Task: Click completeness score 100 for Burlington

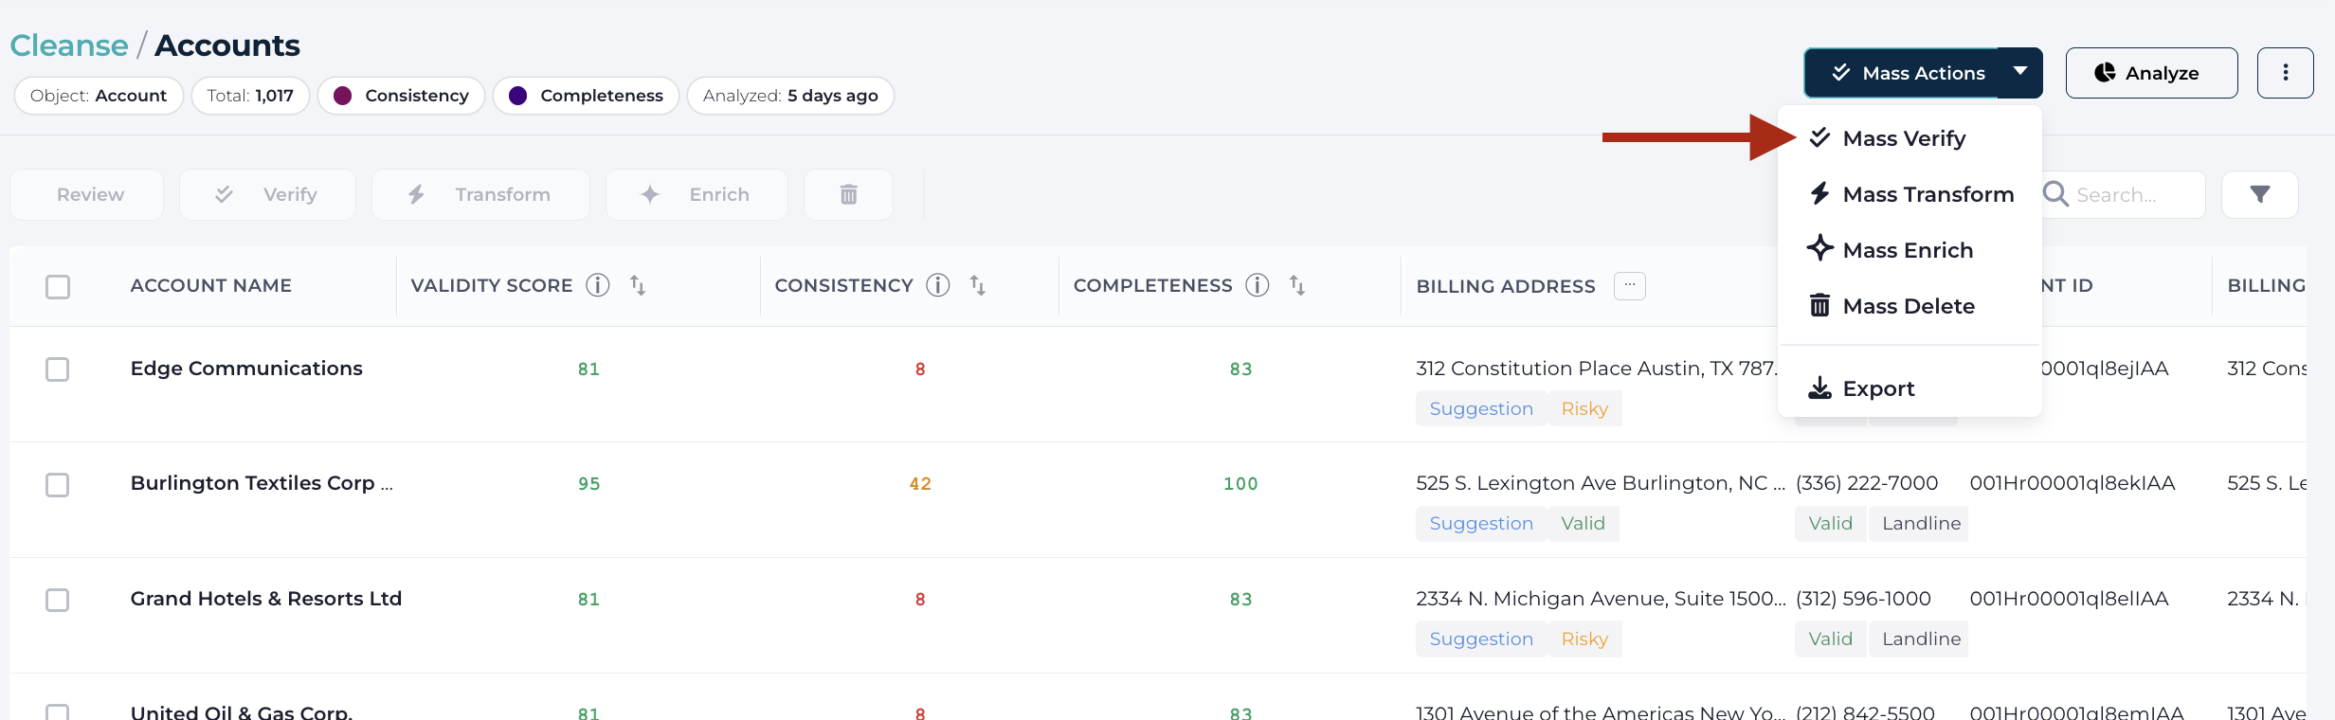Action: (1240, 484)
